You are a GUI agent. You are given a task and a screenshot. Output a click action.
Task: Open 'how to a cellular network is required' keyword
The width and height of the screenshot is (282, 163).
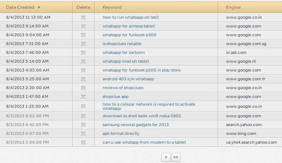(149, 106)
